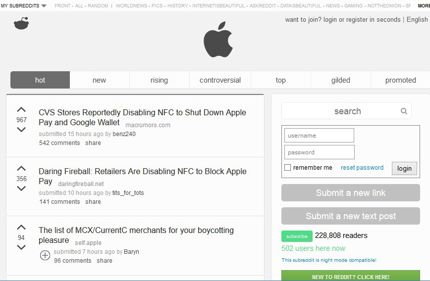The width and height of the screenshot is (430, 281).
Task: Open the MCX/CurrentC merchants list post
Action: pyautogui.click(x=136, y=235)
